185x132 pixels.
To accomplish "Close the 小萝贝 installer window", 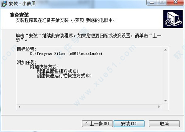I will pyautogui.click(x=175, y=2).
